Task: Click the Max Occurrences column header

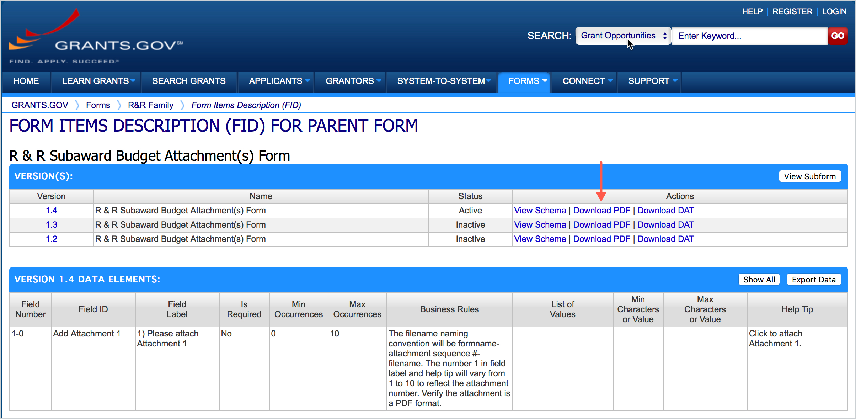Action: tap(357, 309)
